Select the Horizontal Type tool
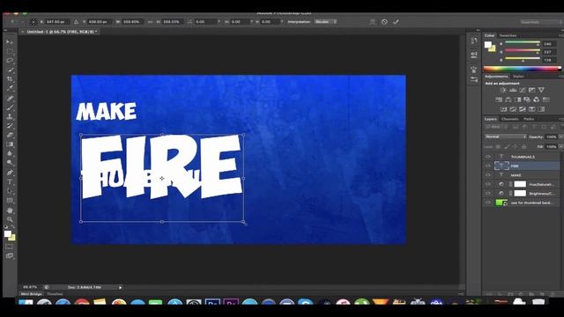564x317 pixels. (10, 182)
